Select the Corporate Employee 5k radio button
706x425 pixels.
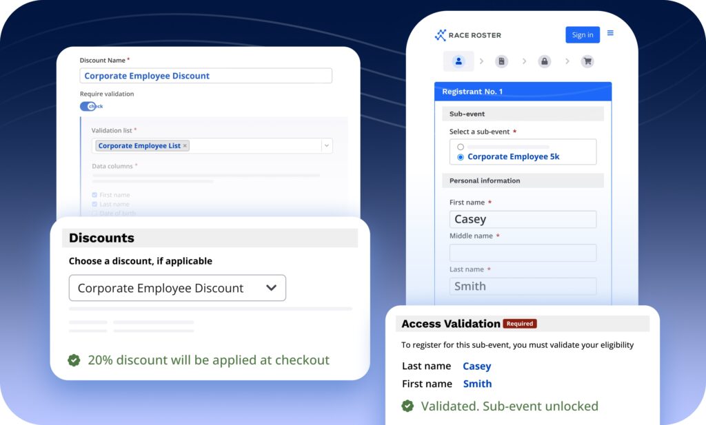pyautogui.click(x=461, y=157)
